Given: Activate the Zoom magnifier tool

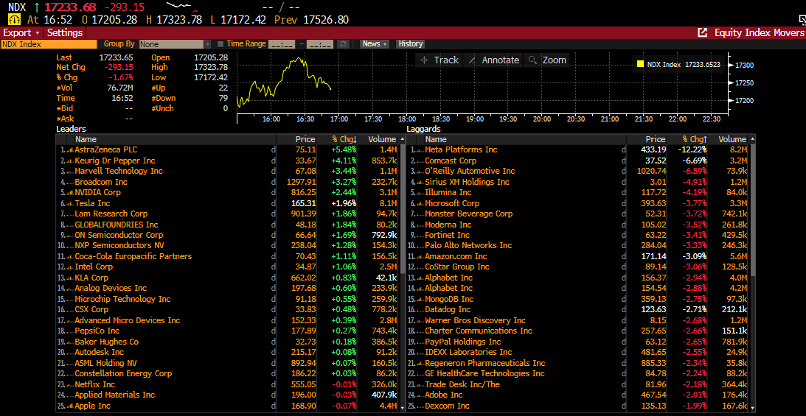Looking at the screenshot, I should coord(546,60).
